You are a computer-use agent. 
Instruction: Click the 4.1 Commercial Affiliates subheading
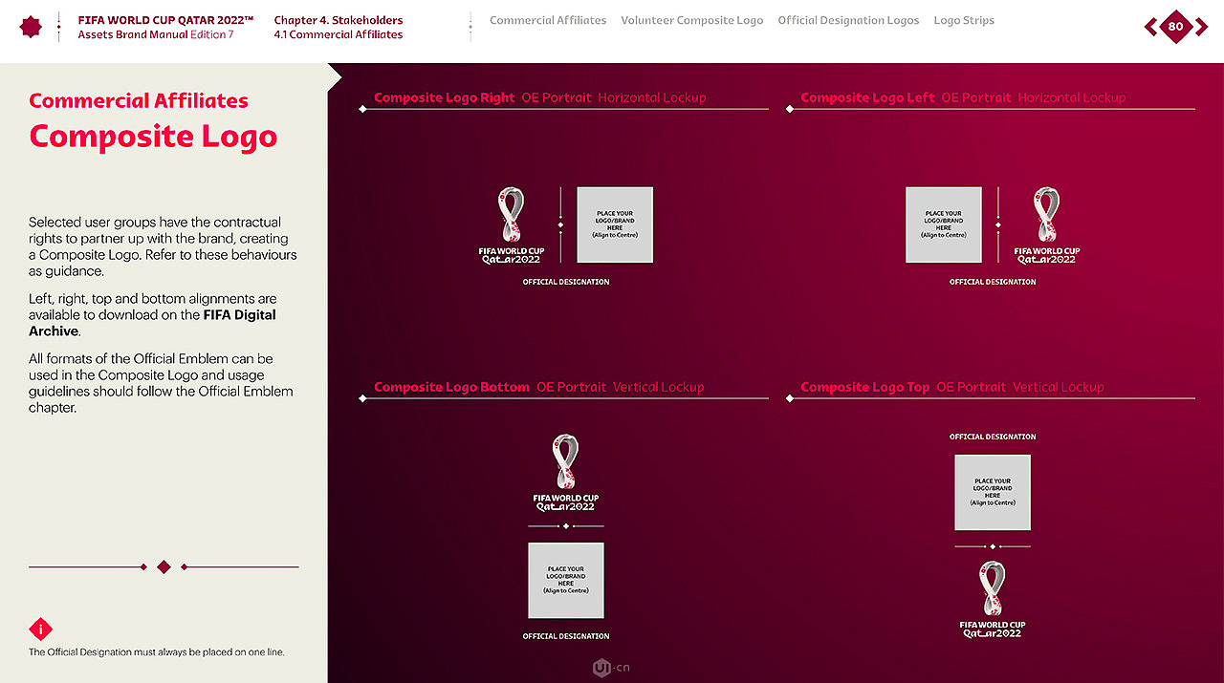(339, 34)
